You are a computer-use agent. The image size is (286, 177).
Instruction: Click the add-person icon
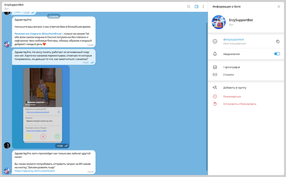214,87
